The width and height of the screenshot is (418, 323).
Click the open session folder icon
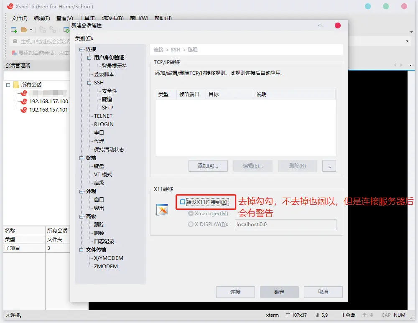coord(24,30)
